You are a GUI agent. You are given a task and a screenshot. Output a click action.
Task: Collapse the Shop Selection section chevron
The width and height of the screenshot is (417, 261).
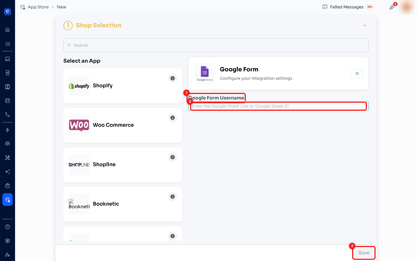click(365, 26)
